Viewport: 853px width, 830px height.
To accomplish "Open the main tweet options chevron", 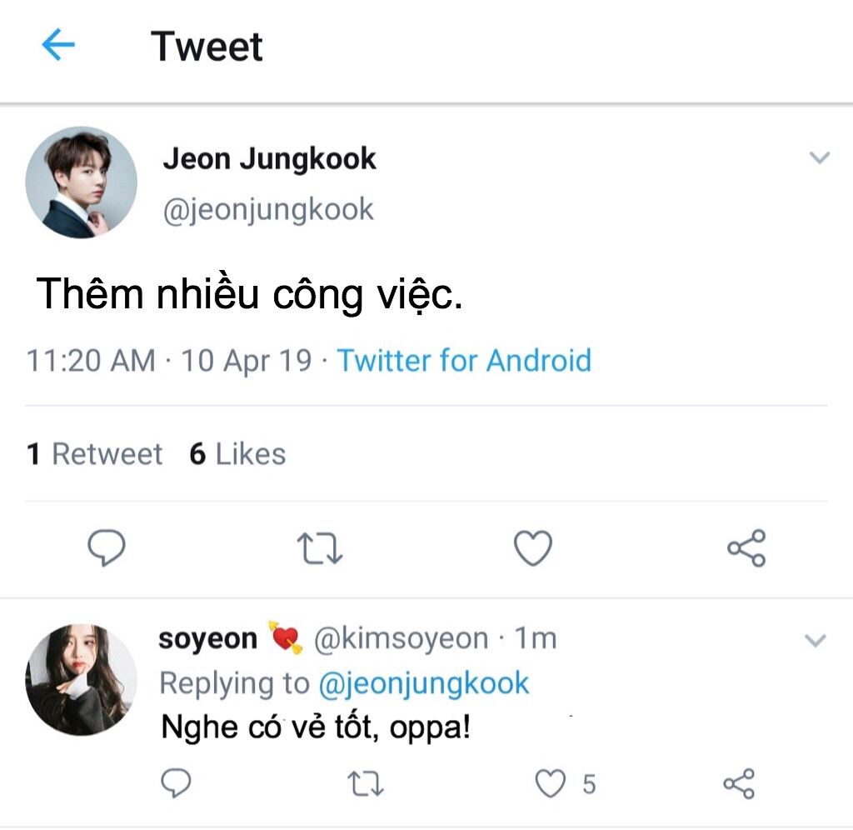I will [820, 158].
